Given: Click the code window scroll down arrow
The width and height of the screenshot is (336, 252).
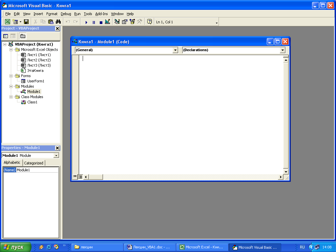Looking at the screenshot, I should [286, 172].
